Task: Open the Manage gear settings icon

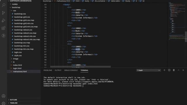Action: pyautogui.click(x=4, y=103)
